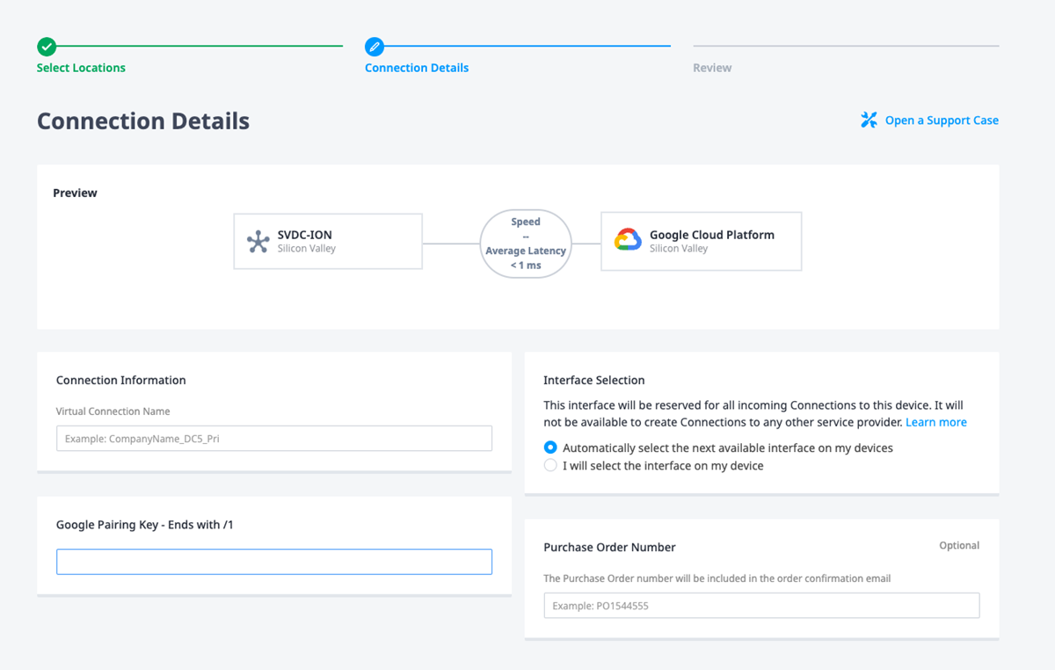The height and width of the screenshot is (670, 1055).
Task: Choose 'I will select the interface' option
Action: (x=550, y=465)
